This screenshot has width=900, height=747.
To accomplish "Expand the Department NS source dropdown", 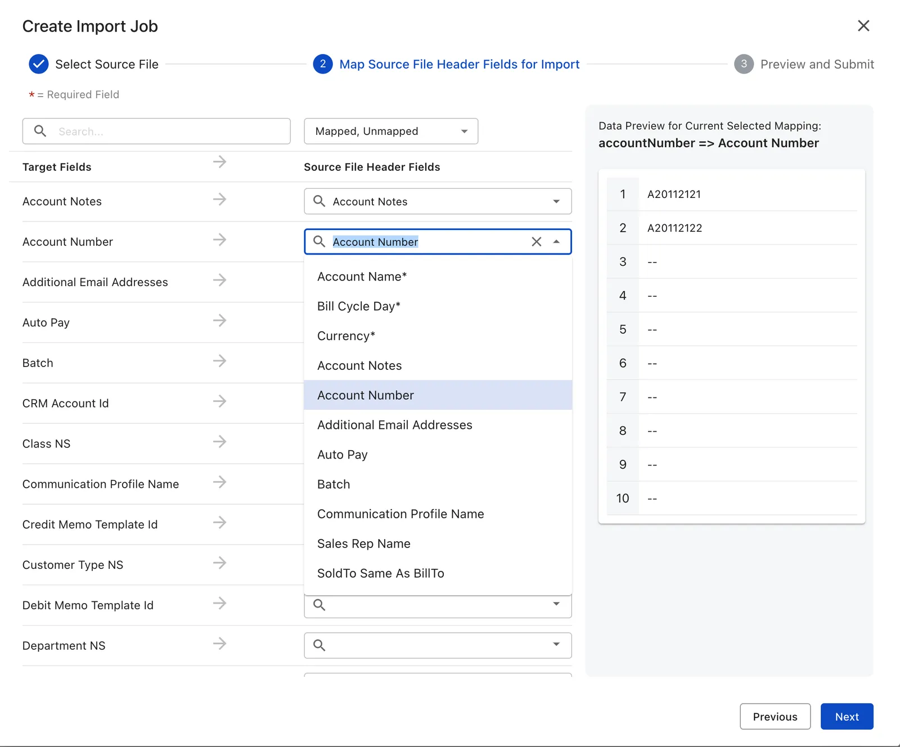I will (x=556, y=644).
